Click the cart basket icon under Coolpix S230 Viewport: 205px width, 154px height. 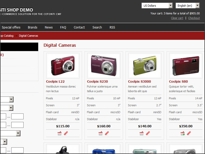[100, 133]
